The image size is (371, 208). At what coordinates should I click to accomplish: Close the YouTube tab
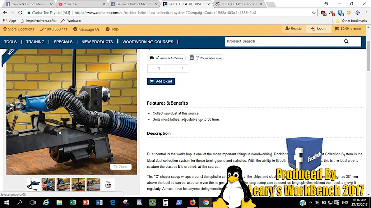[104, 4]
